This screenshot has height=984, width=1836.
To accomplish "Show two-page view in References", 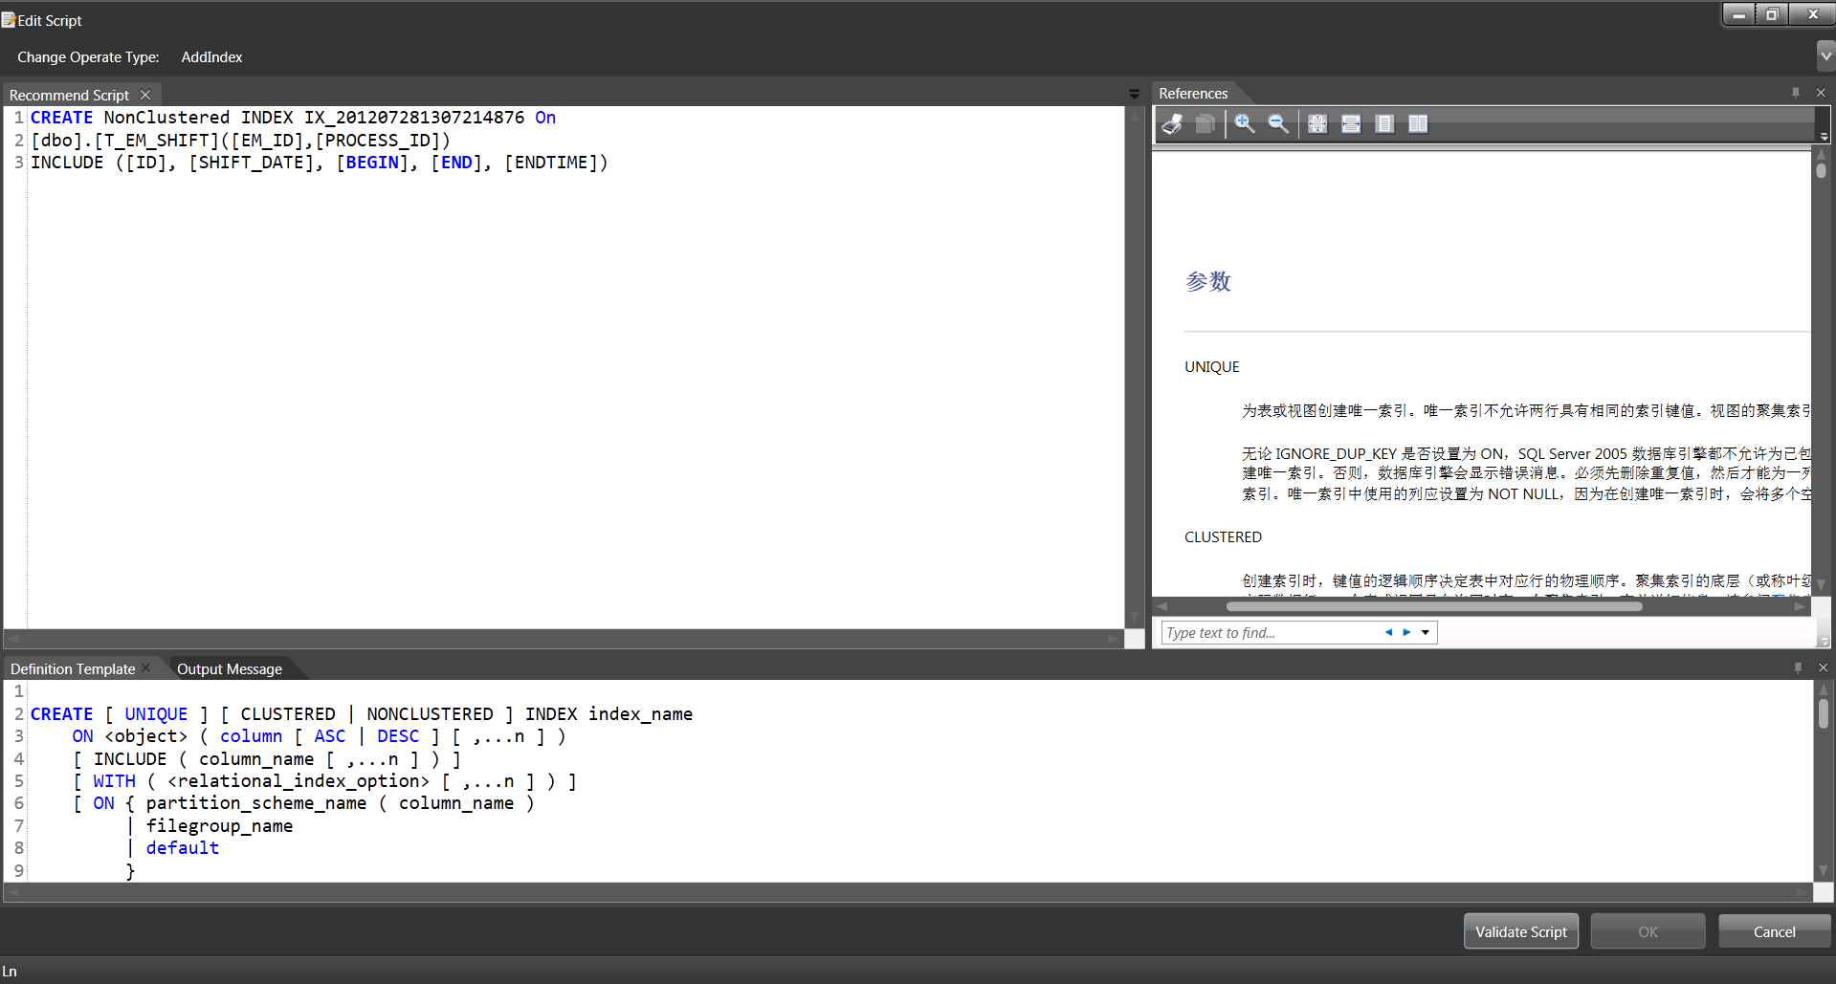I will click(x=1418, y=124).
